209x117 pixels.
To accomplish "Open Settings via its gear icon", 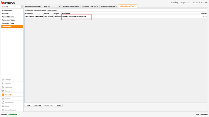I will (x=3, y=80).
